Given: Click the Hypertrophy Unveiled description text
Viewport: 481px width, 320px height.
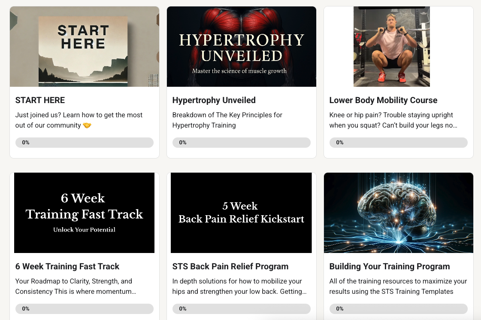Looking at the screenshot, I should tap(227, 120).
